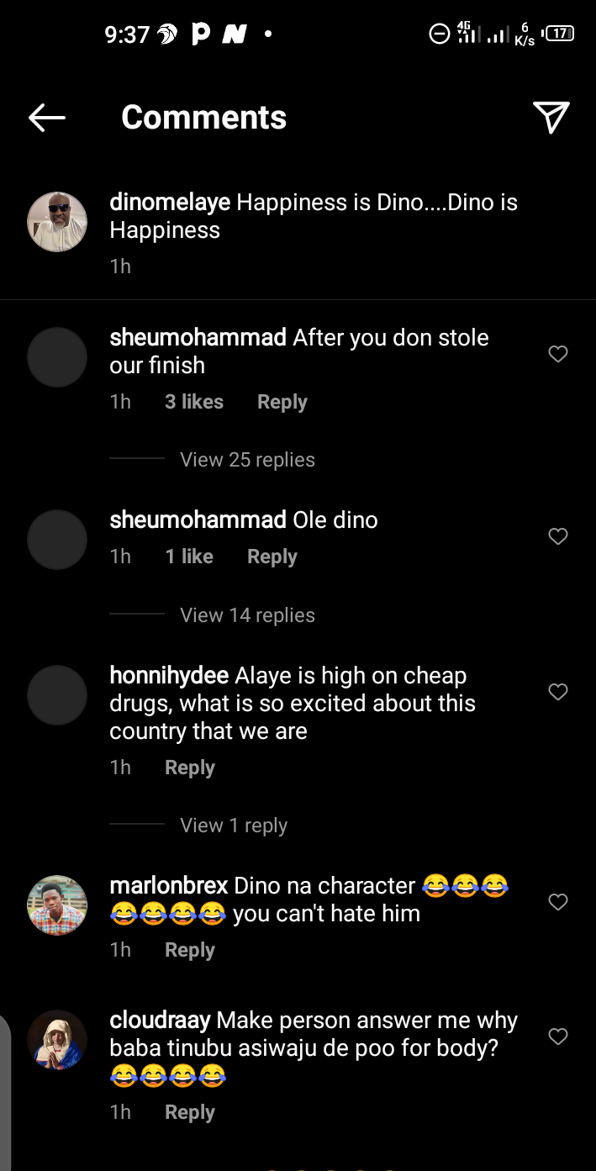Viewport: 596px width, 1171px height.
Task: Reply to the "Ole dino" comment
Action: tap(272, 556)
